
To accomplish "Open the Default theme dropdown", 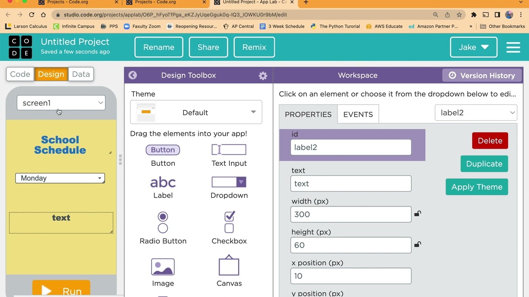I will (x=196, y=112).
